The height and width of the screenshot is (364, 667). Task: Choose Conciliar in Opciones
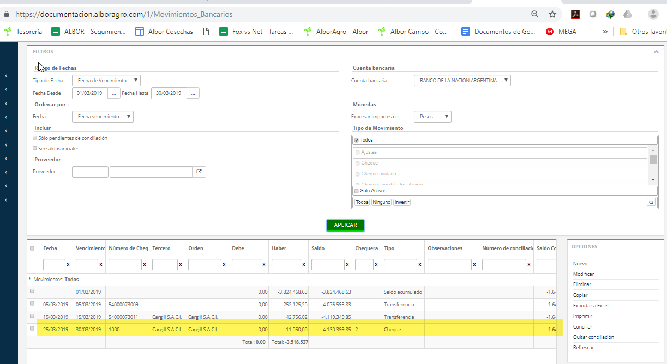(x=582, y=327)
